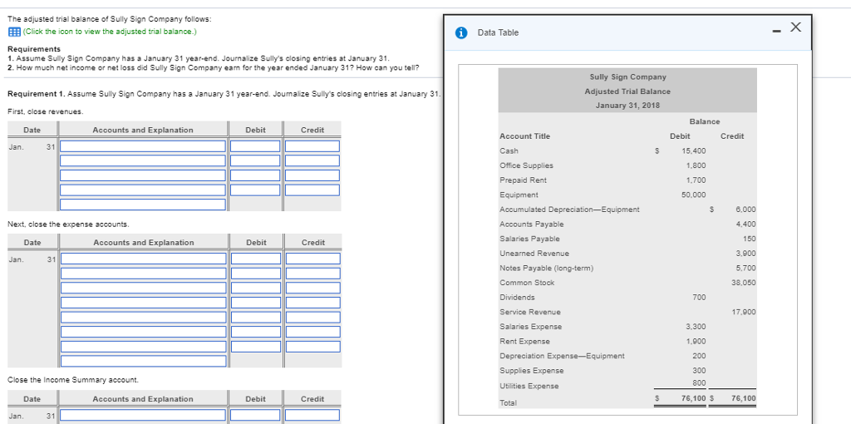Select third account field in close revenues entry
851x424 pixels.
143,175
